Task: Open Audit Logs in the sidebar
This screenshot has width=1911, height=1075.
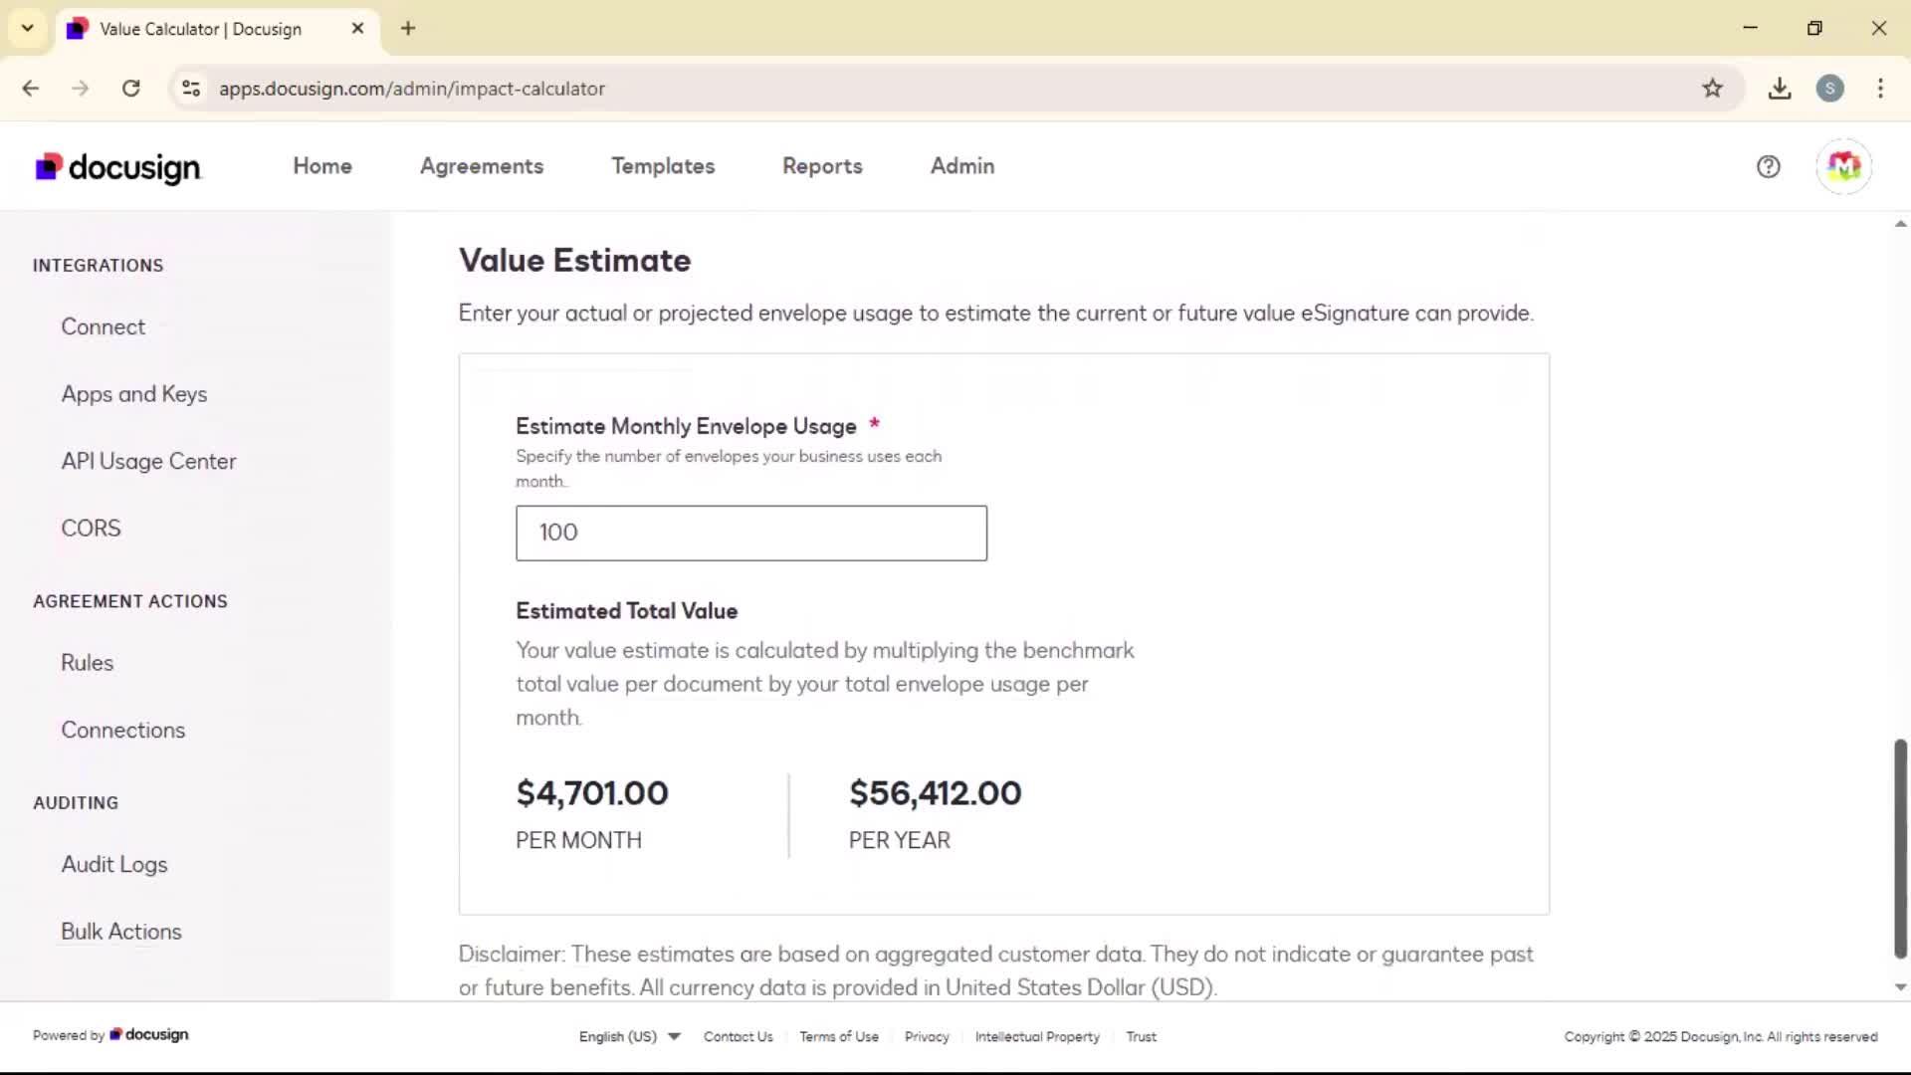Action: [x=114, y=864]
